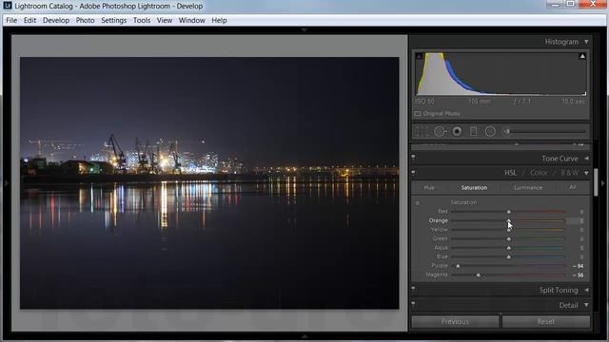Show the bottom filmstrip panel

point(304,336)
